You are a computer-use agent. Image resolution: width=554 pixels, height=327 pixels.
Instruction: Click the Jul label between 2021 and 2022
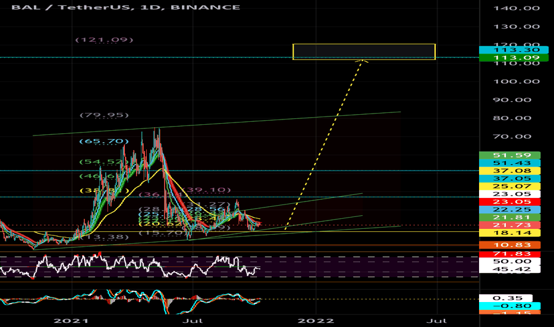193,321
